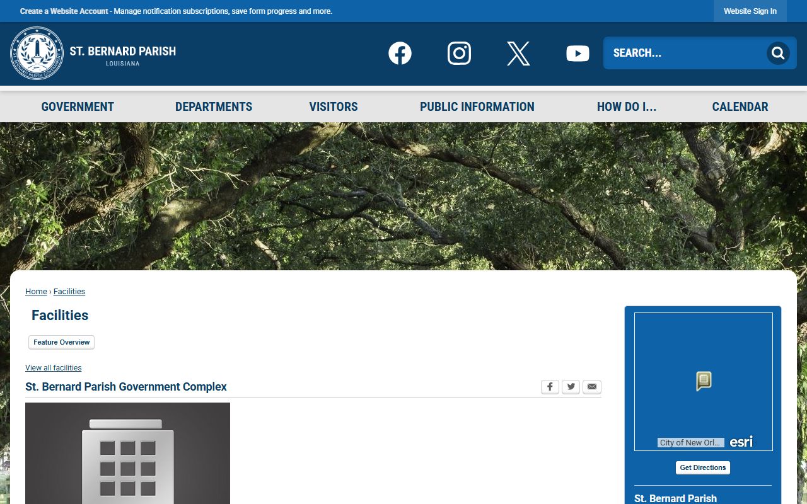Image resolution: width=807 pixels, height=504 pixels.
Task: Go to Home via the breadcrumb
Action: point(36,292)
